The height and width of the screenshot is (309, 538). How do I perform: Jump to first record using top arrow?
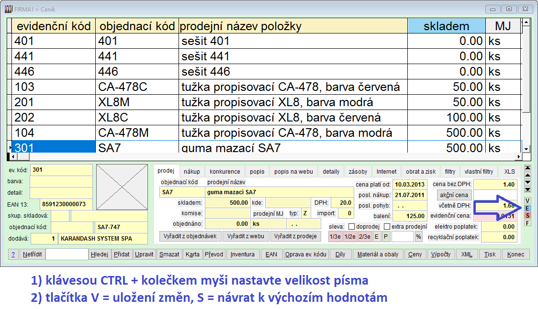(x=527, y=168)
